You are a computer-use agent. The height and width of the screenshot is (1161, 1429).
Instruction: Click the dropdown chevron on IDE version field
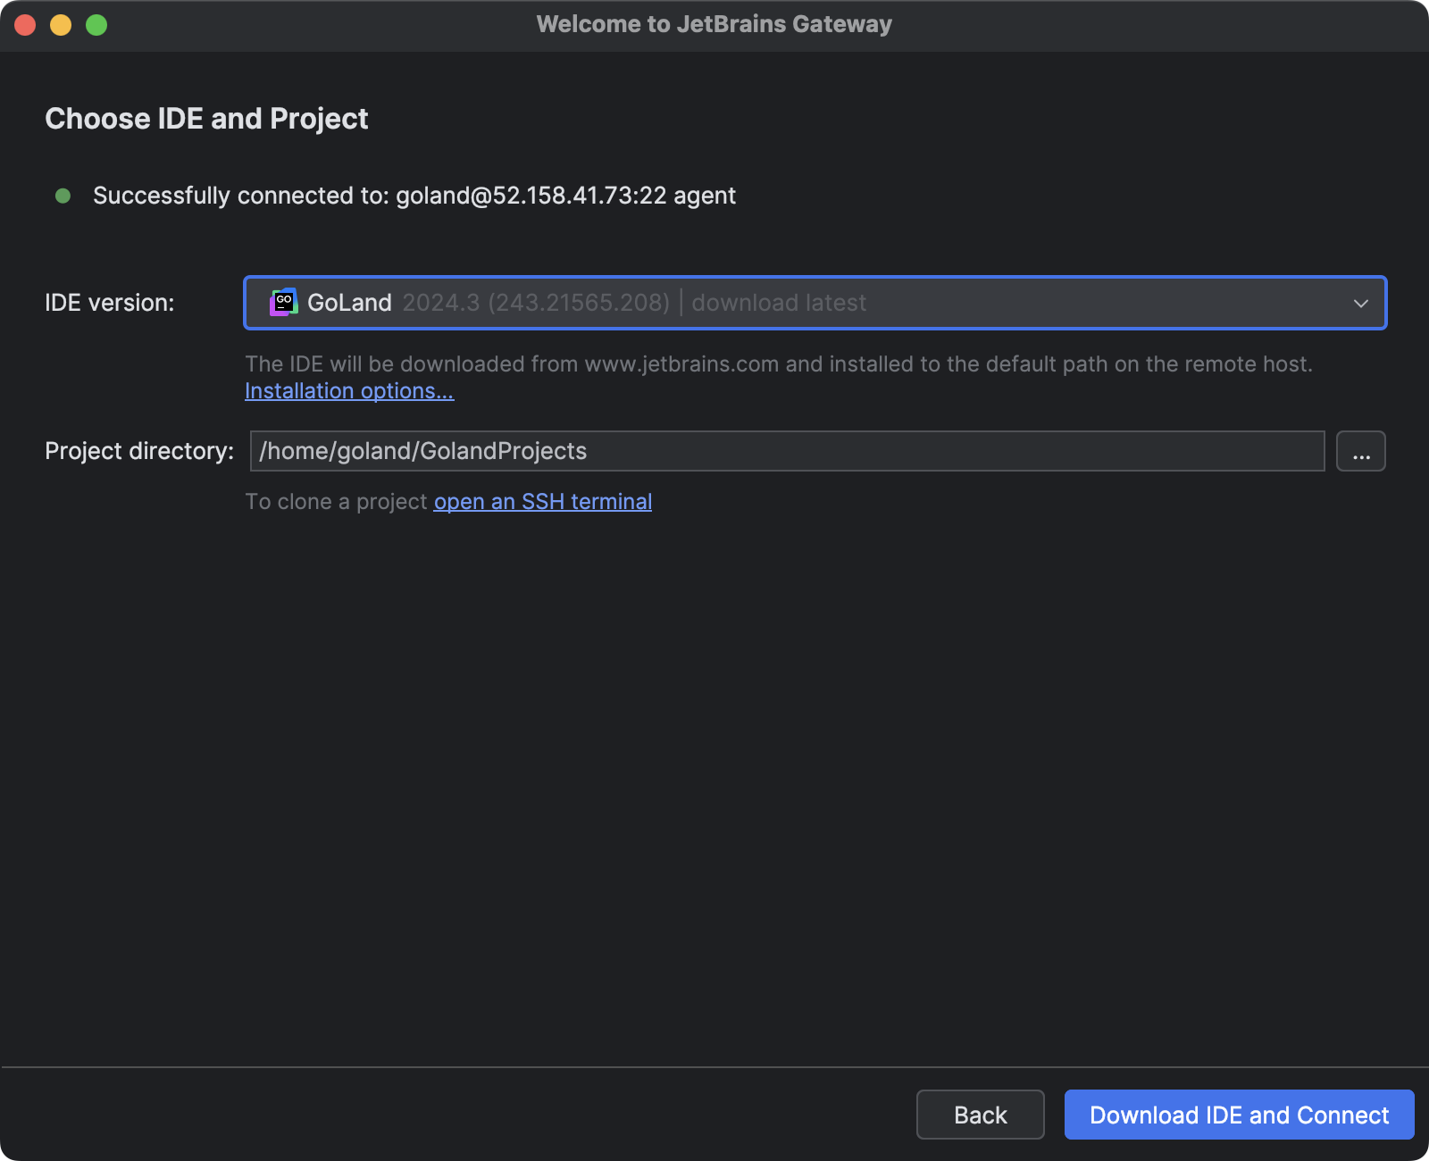1361,303
